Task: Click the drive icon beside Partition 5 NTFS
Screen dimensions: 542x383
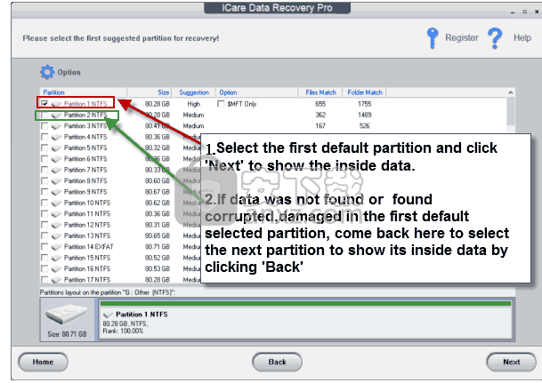Action: click(x=56, y=148)
